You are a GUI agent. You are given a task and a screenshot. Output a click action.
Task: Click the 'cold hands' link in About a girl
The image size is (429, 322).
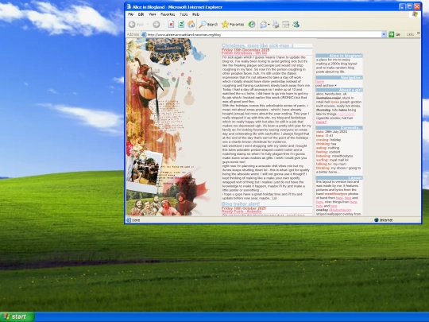click(x=346, y=114)
